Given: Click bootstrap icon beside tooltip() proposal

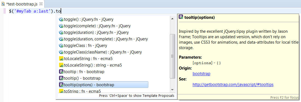Looking at the screenshot, I should (x=61, y=78).
